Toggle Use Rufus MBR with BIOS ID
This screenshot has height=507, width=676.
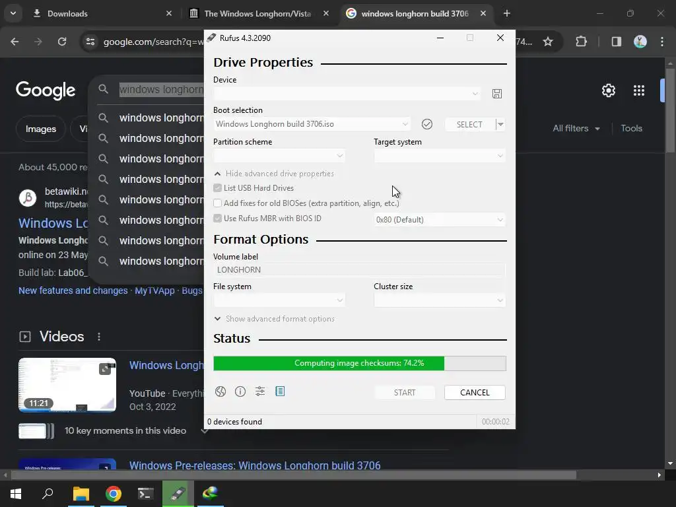(217, 218)
